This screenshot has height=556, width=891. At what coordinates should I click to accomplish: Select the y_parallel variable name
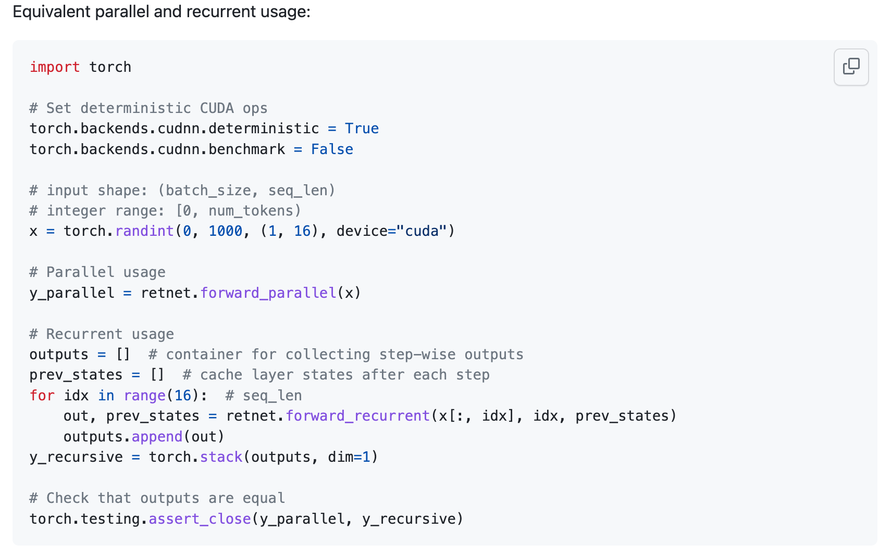point(72,293)
